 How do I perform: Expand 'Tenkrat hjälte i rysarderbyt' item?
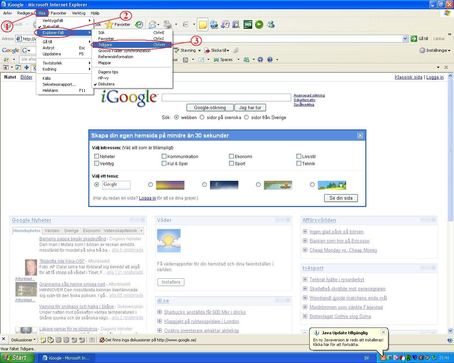[x=305, y=279]
